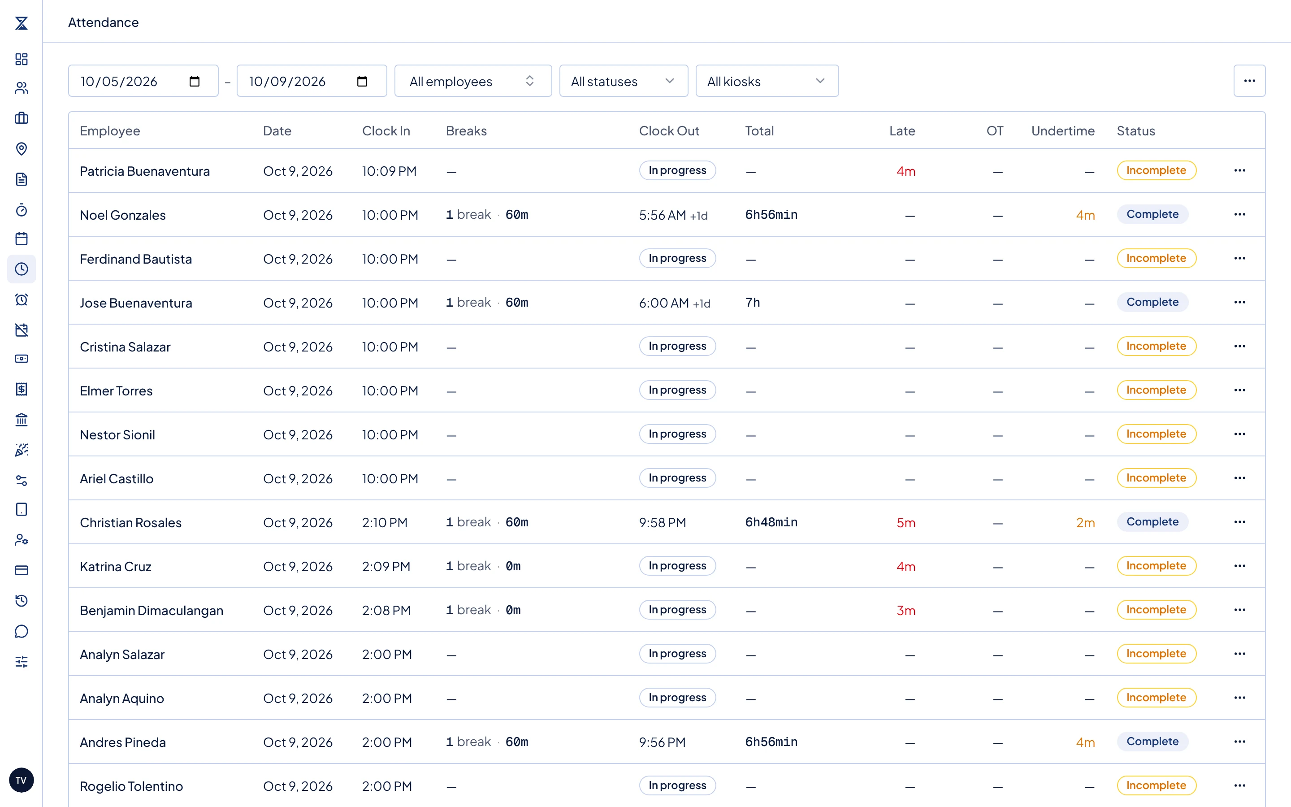This screenshot has height=807, width=1291.
Task: Click Benjamin Dimaculangan employee name
Action: click(x=152, y=610)
